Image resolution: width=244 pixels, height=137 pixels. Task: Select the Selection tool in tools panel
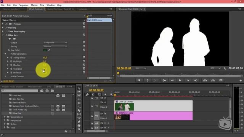(79, 88)
